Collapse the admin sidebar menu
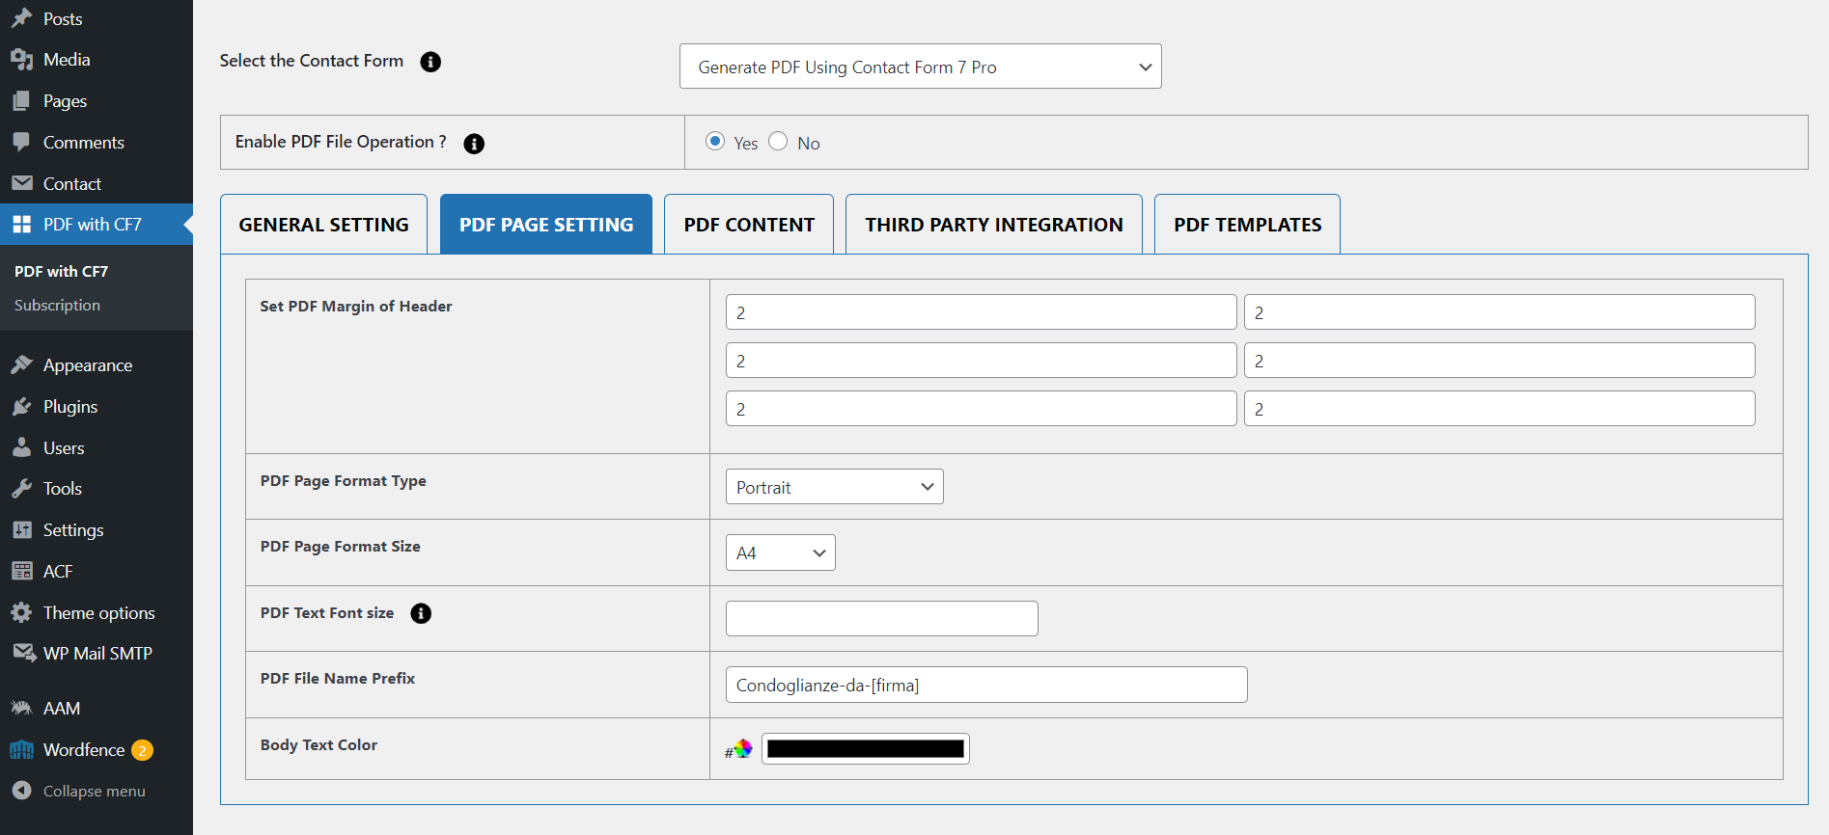 [x=93, y=791]
